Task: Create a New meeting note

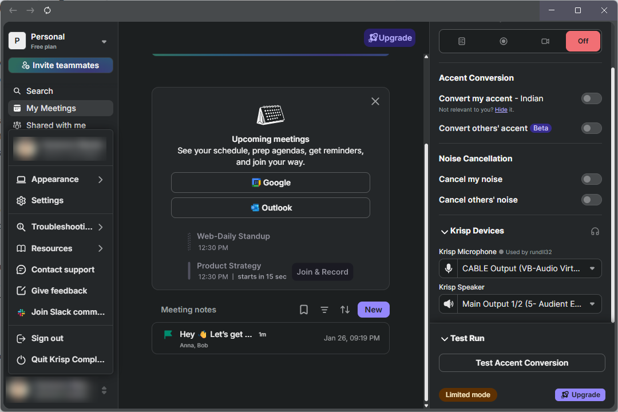Action: (x=373, y=310)
